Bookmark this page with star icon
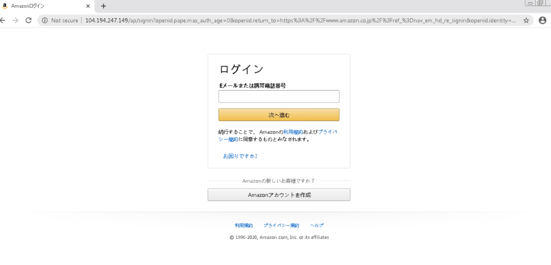Image resolution: width=551 pixels, height=265 pixels. point(526,21)
